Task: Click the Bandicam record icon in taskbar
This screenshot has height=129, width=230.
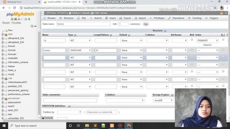Action: pyautogui.click(x=120, y=126)
